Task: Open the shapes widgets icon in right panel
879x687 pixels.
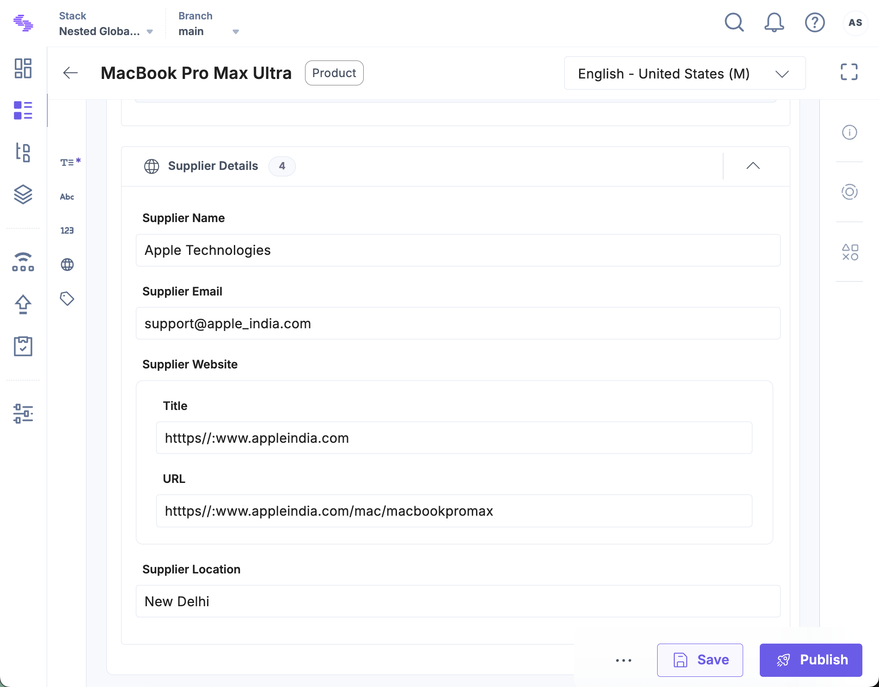Action: click(850, 252)
